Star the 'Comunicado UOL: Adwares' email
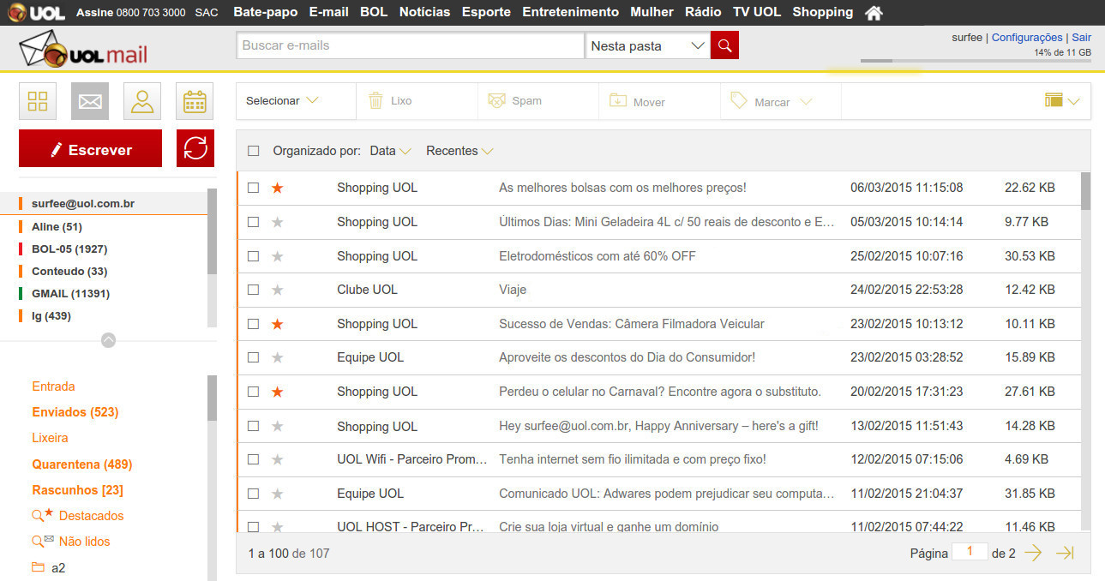Viewport: 1105px width, 581px height. pos(277,494)
